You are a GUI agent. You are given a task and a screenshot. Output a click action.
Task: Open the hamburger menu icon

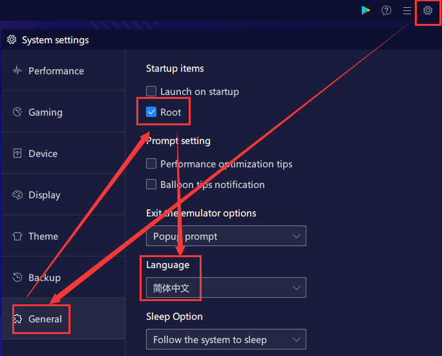click(x=406, y=11)
